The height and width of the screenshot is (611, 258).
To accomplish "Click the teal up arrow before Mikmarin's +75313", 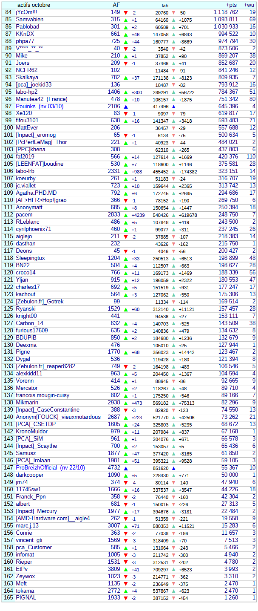I will coord(173,403).
